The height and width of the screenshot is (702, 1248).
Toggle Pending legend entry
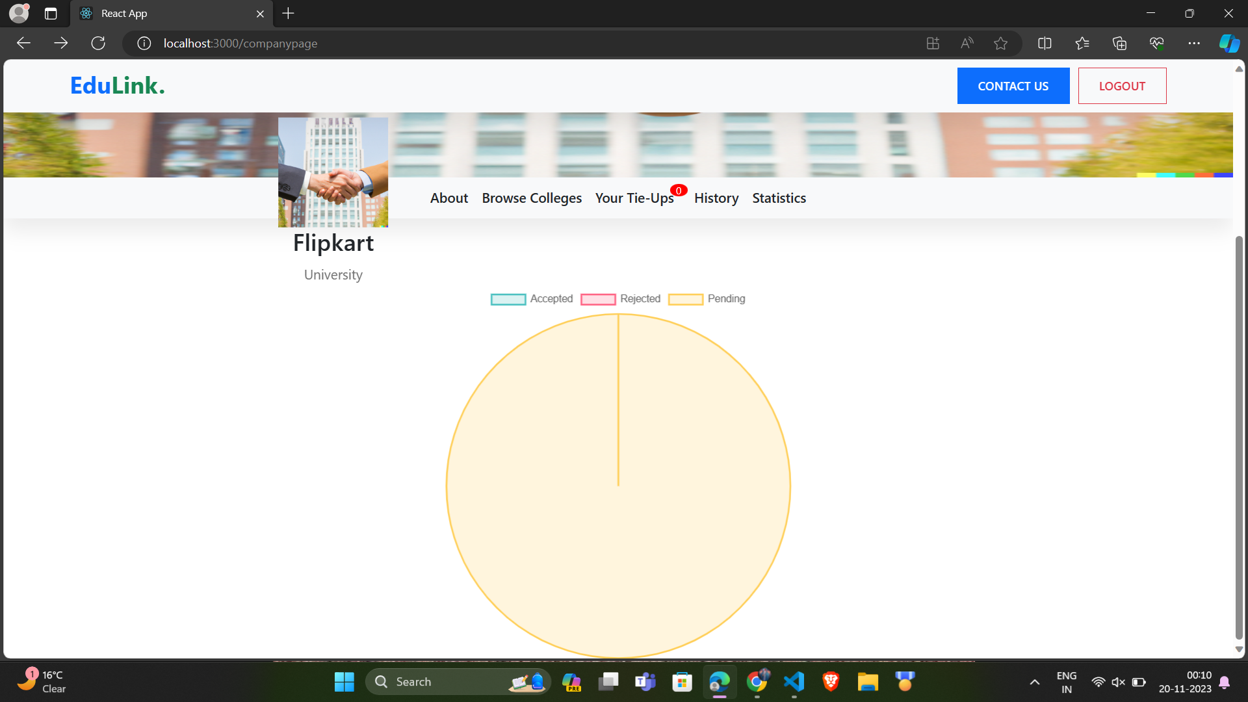pyautogui.click(x=707, y=299)
